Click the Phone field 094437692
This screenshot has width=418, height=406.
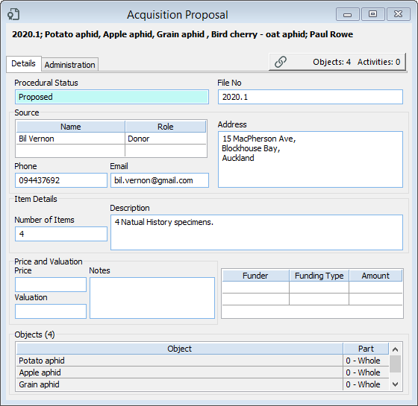click(x=61, y=180)
